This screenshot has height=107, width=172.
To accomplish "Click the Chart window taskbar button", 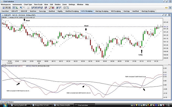I will point(84,105).
